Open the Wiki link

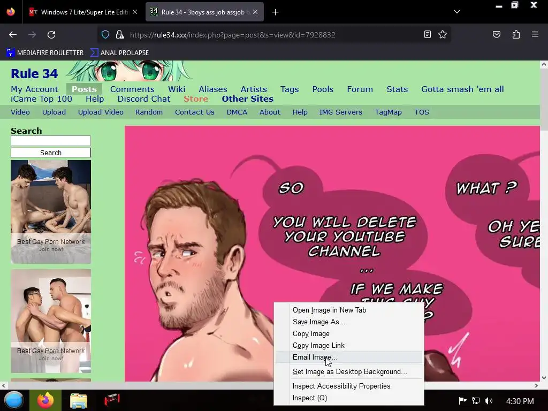pyautogui.click(x=177, y=89)
